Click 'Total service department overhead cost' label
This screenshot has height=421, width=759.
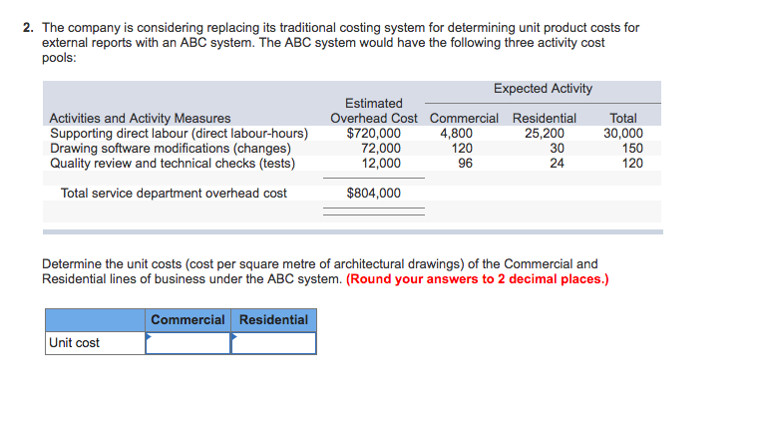tap(174, 194)
